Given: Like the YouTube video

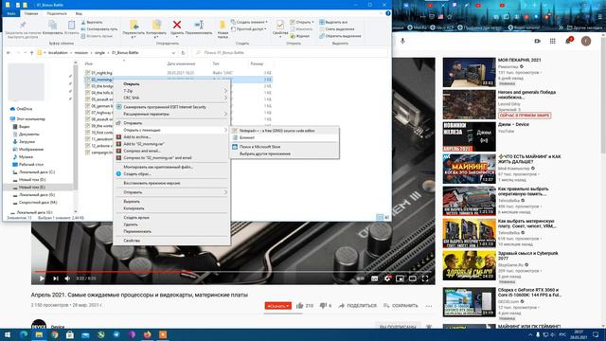Looking at the screenshot, I should tap(300, 305).
